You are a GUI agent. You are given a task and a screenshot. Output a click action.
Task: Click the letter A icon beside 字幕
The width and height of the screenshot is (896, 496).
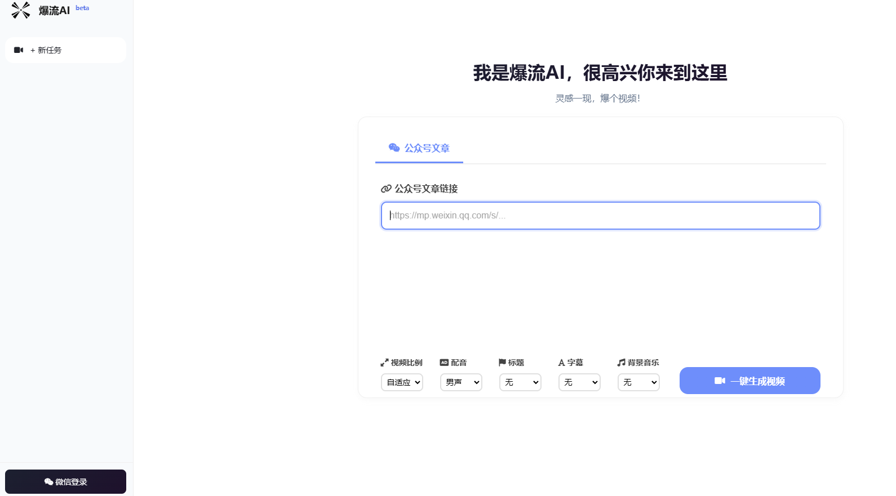coord(561,363)
